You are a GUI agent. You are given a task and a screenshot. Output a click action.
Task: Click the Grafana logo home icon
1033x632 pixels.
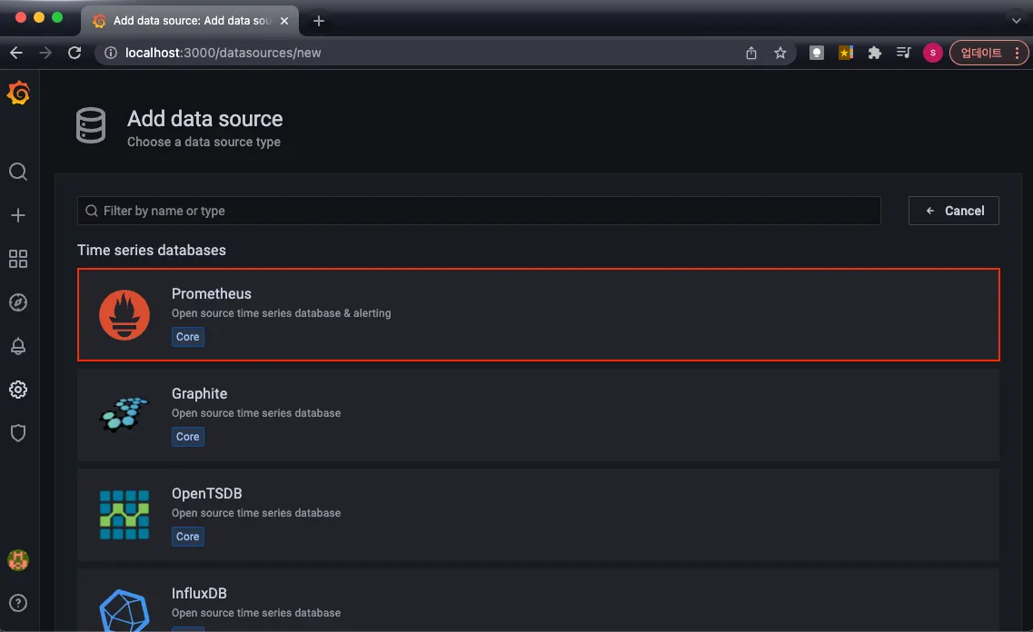[18, 94]
